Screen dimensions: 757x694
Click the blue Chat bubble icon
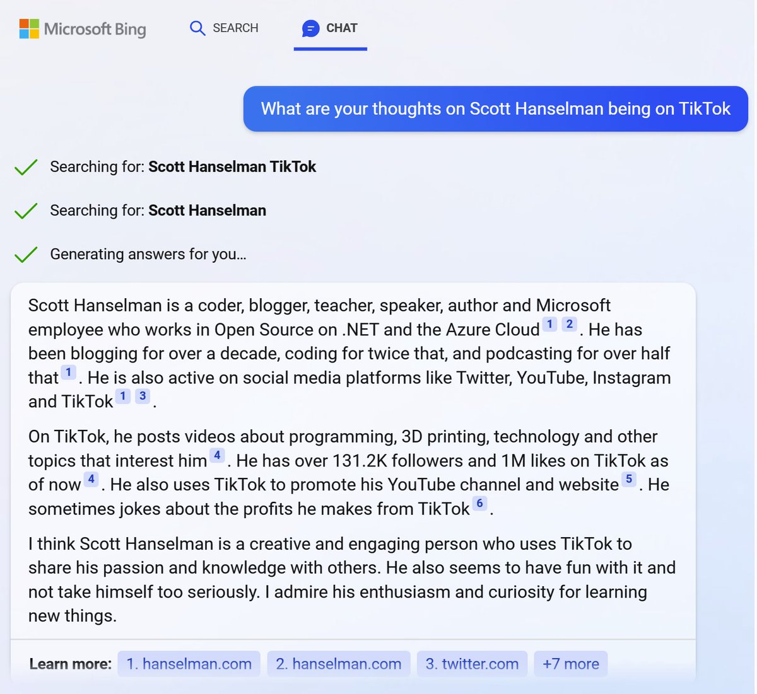pyautogui.click(x=310, y=28)
